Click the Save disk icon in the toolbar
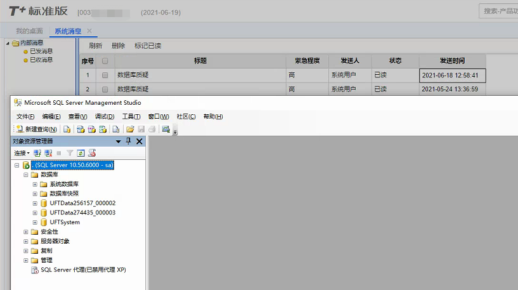The width and height of the screenshot is (518, 290). point(141,129)
